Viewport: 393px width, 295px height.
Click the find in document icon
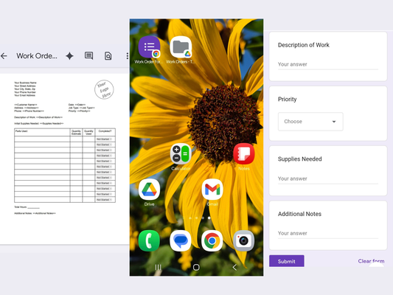pyautogui.click(x=108, y=56)
